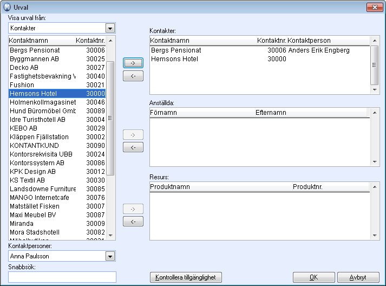Remove employee with Anställda back-arrow button
Screen dimensions: 386x286
click(x=133, y=147)
